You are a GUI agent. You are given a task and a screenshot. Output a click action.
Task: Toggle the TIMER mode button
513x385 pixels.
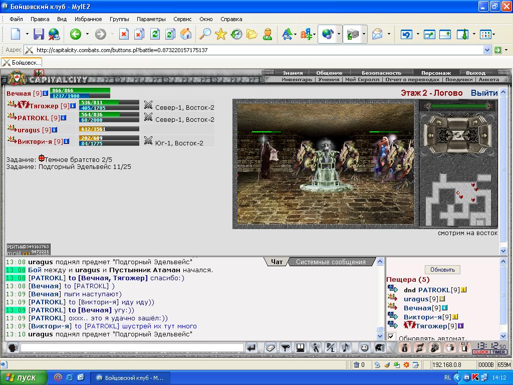[x=498, y=352]
